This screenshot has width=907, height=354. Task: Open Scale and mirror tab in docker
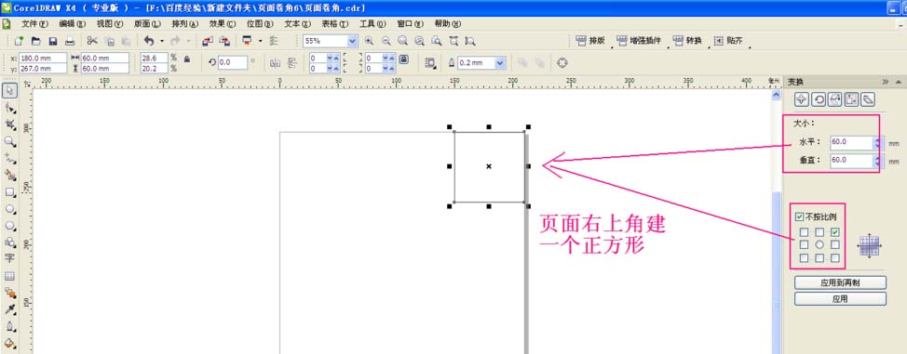(x=834, y=99)
